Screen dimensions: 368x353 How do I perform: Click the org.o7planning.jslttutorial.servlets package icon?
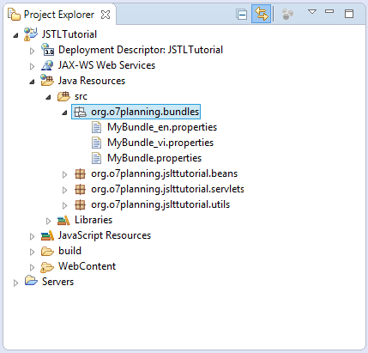pyautogui.click(x=80, y=189)
